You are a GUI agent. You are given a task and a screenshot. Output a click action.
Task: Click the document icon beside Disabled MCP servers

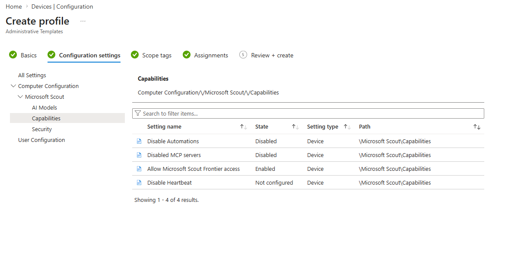tap(139, 155)
